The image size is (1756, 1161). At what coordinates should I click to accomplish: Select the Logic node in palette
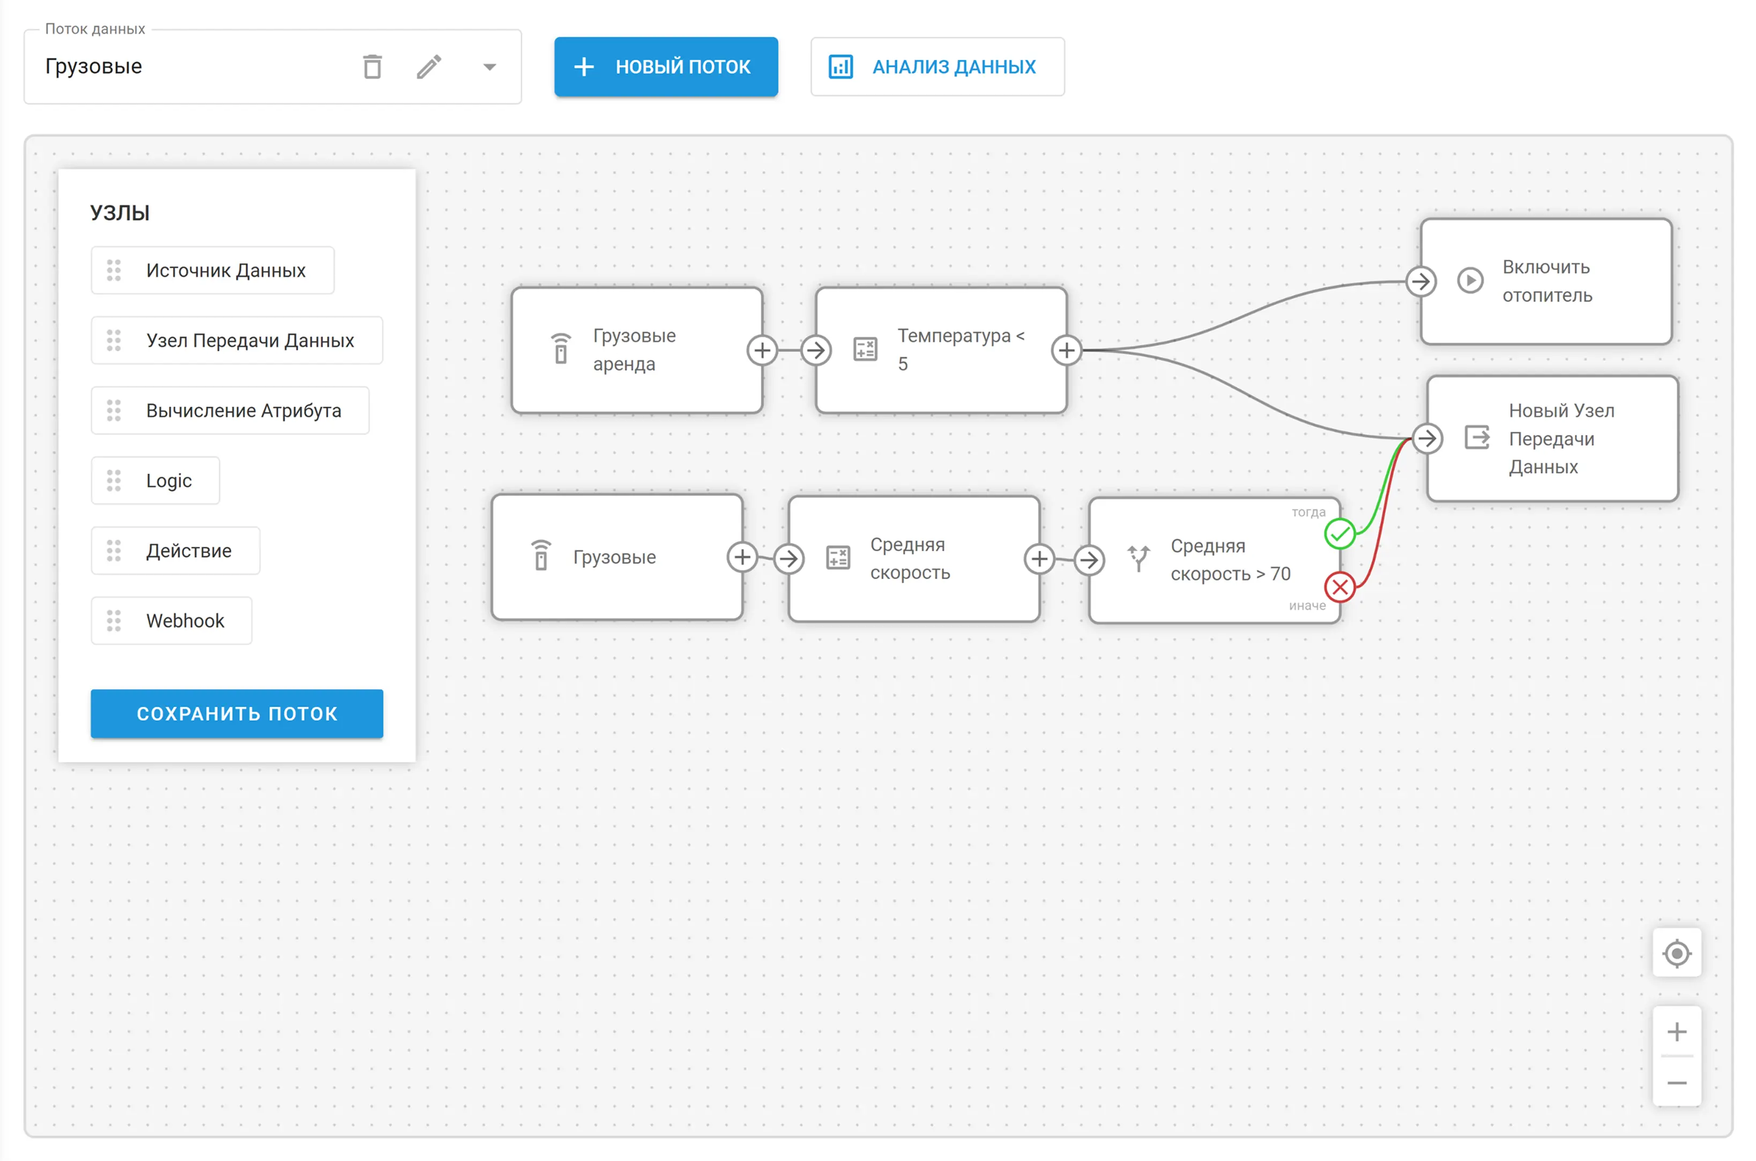pyautogui.click(x=155, y=481)
